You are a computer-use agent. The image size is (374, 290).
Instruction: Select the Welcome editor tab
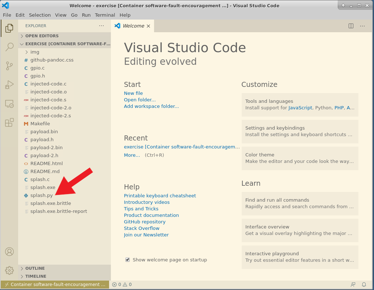[133, 26]
